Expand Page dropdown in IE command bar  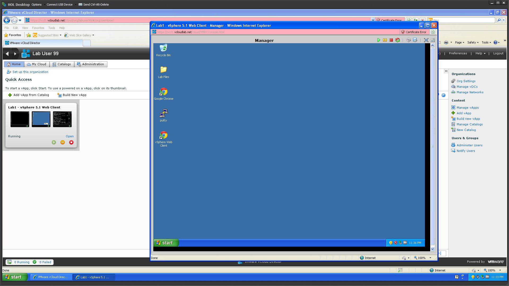coord(460,42)
